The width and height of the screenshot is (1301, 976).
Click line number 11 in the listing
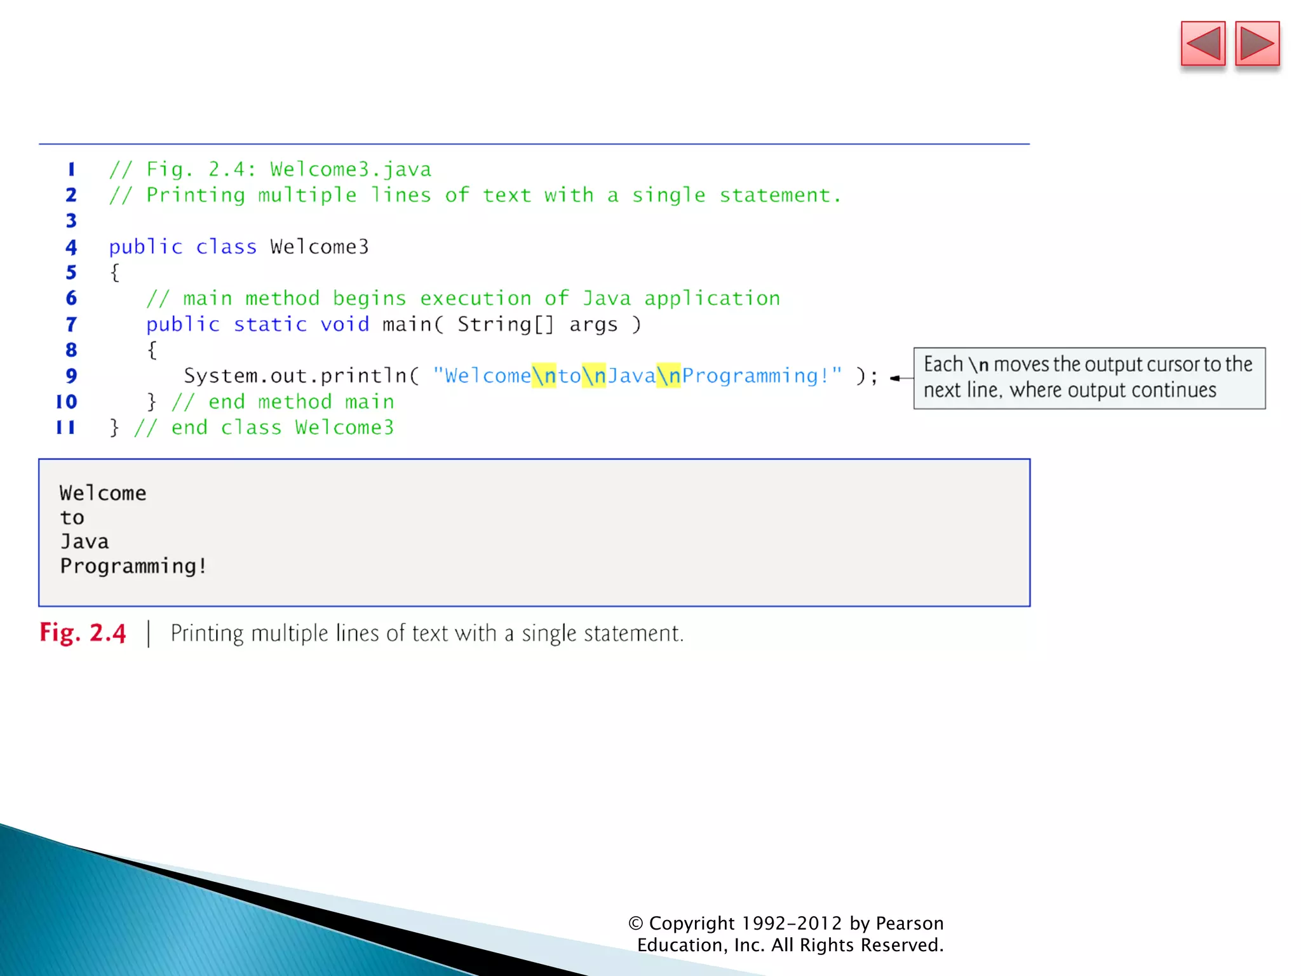66,427
